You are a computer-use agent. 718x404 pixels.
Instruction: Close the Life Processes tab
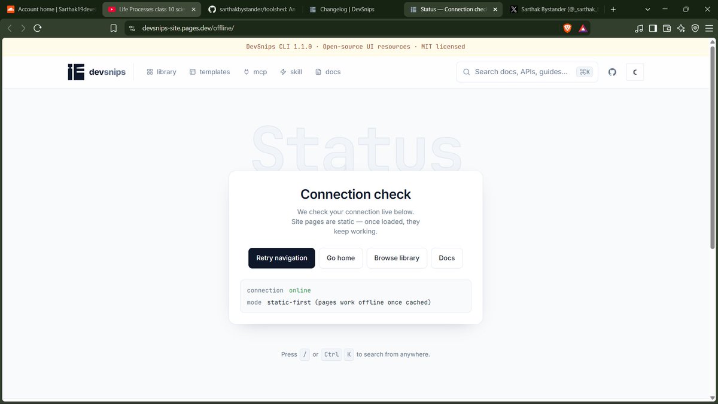coord(193,10)
